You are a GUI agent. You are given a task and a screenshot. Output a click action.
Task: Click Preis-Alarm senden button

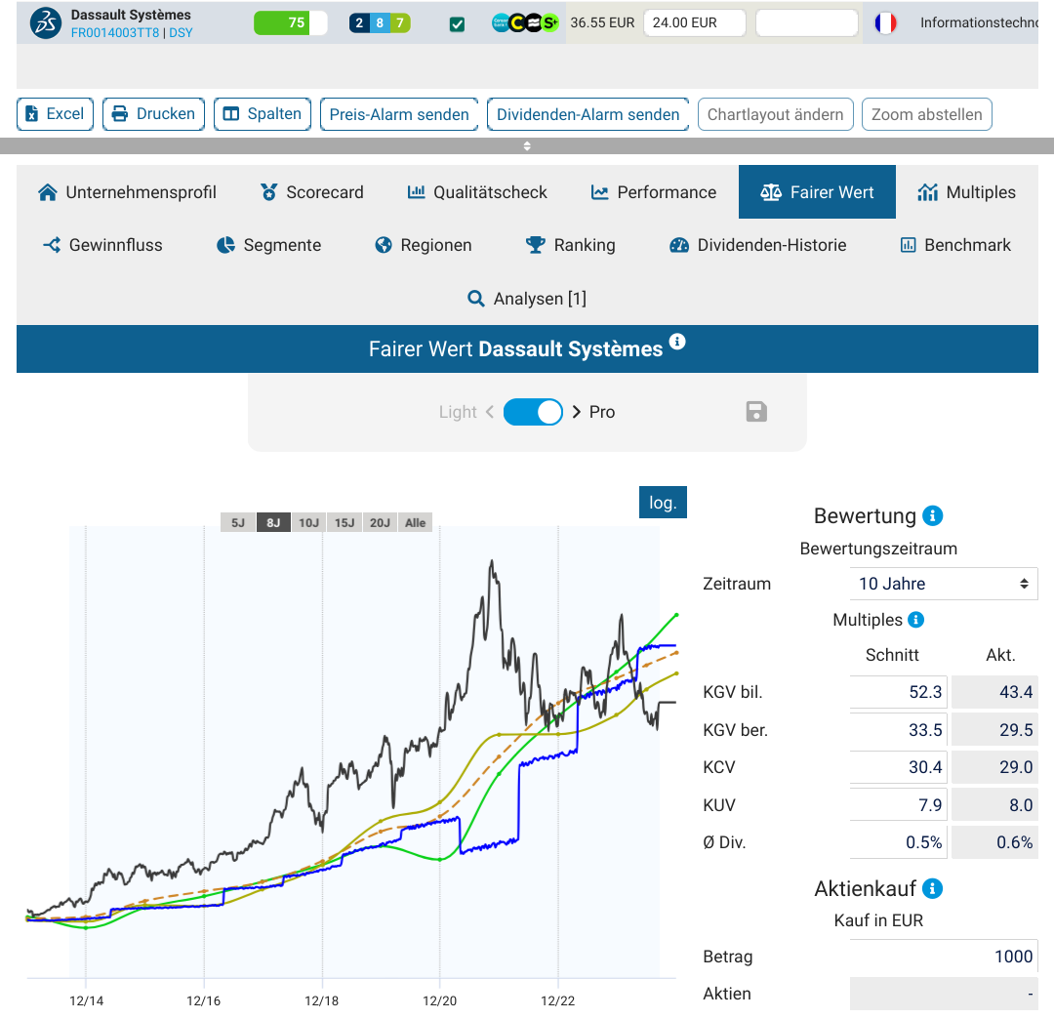click(x=399, y=114)
